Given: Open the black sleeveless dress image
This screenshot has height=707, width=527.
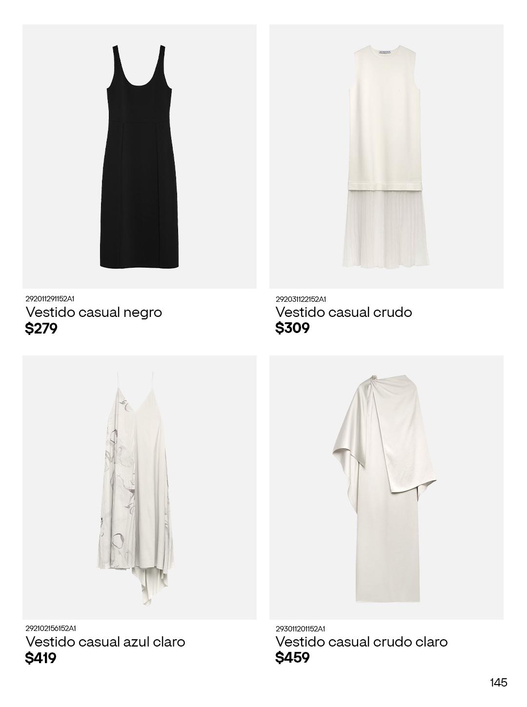Looking at the screenshot, I should click(x=140, y=157).
